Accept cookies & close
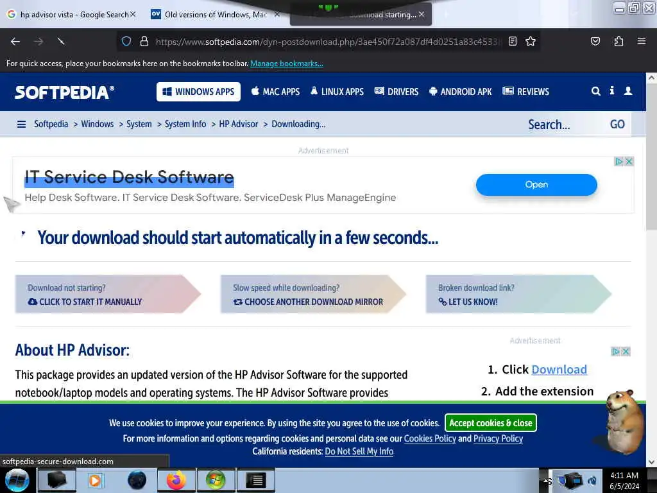The width and height of the screenshot is (657, 493). pyautogui.click(x=491, y=423)
